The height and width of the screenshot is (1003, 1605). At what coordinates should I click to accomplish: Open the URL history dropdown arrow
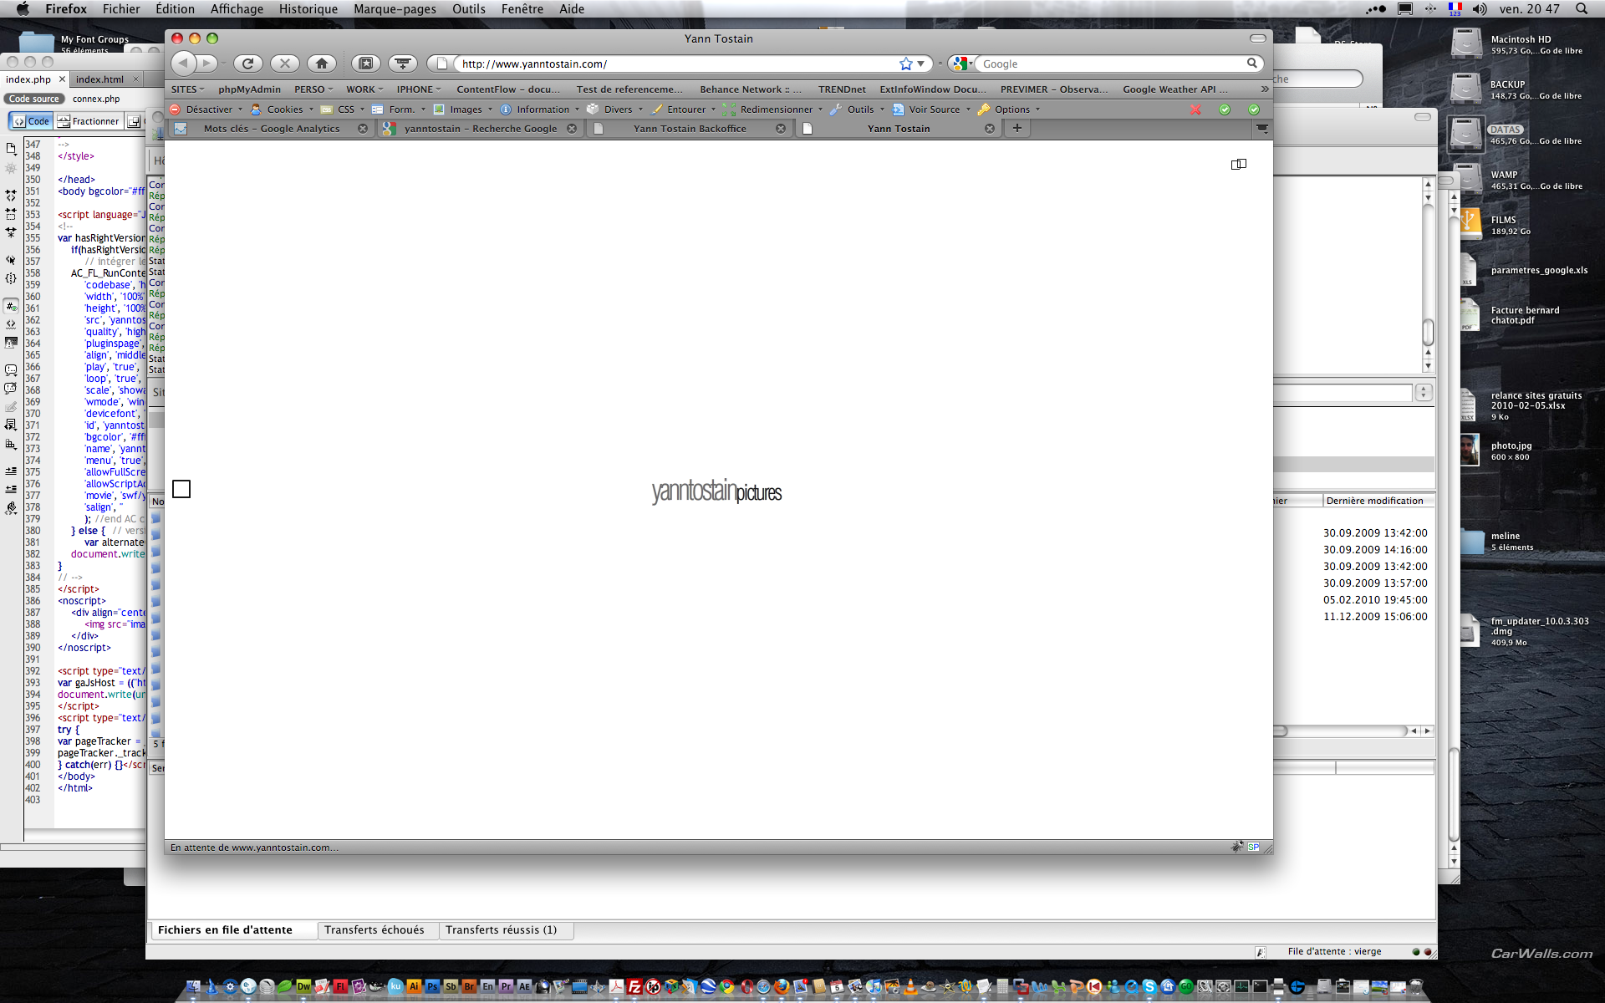[920, 64]
